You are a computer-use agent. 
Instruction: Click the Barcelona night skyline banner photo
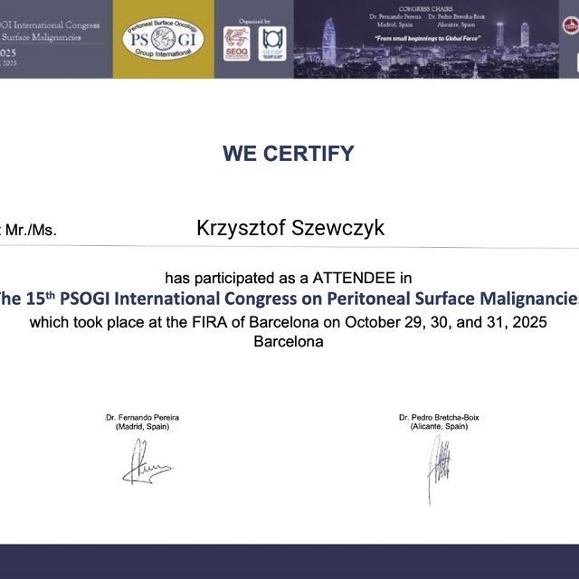426,39
